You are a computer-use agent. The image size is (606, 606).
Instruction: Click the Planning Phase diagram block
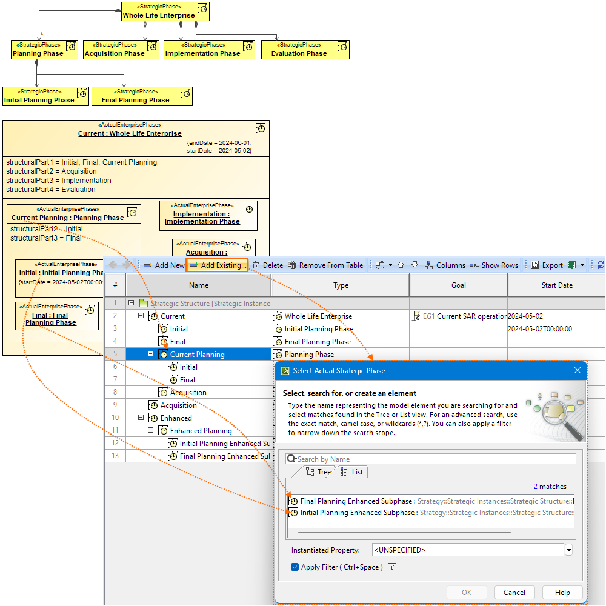44,50
